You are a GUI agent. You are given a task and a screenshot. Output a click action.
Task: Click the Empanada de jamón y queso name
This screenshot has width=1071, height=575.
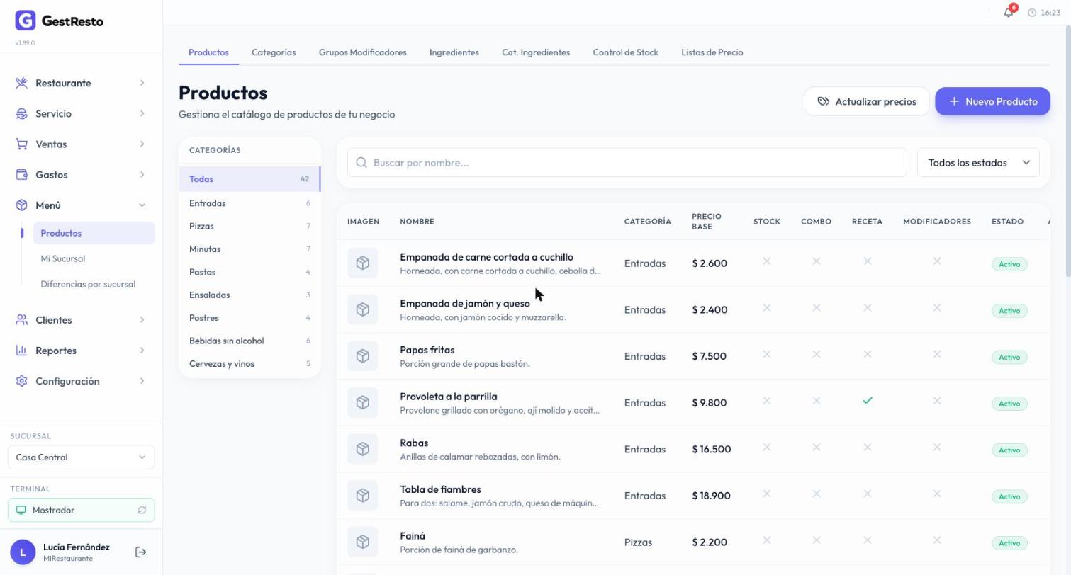(x=464, y=304)
